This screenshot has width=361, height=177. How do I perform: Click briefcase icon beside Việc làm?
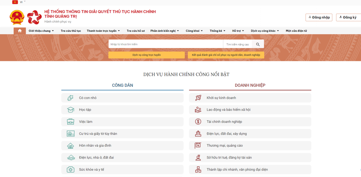(x=71, y=122)
